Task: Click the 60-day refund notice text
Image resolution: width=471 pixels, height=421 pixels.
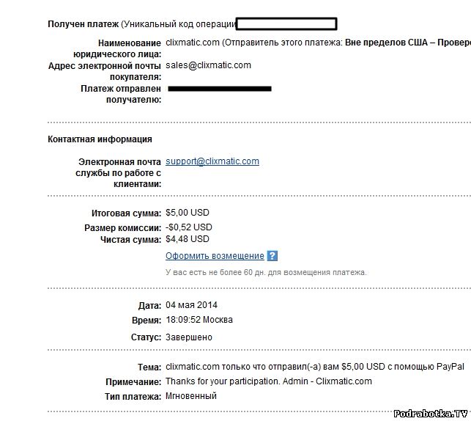Action: pyautogui.click(x=266, y=272)
